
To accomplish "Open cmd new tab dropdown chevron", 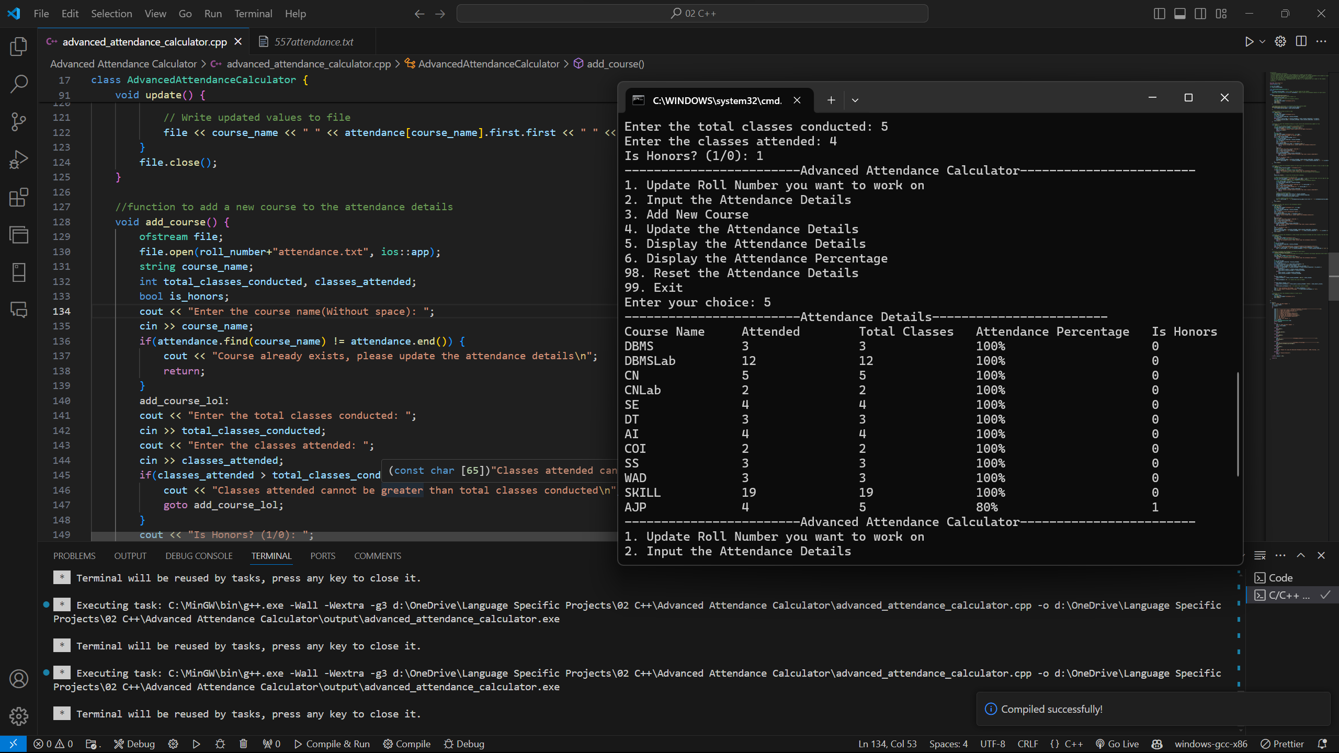I will [x=855, y=100].
